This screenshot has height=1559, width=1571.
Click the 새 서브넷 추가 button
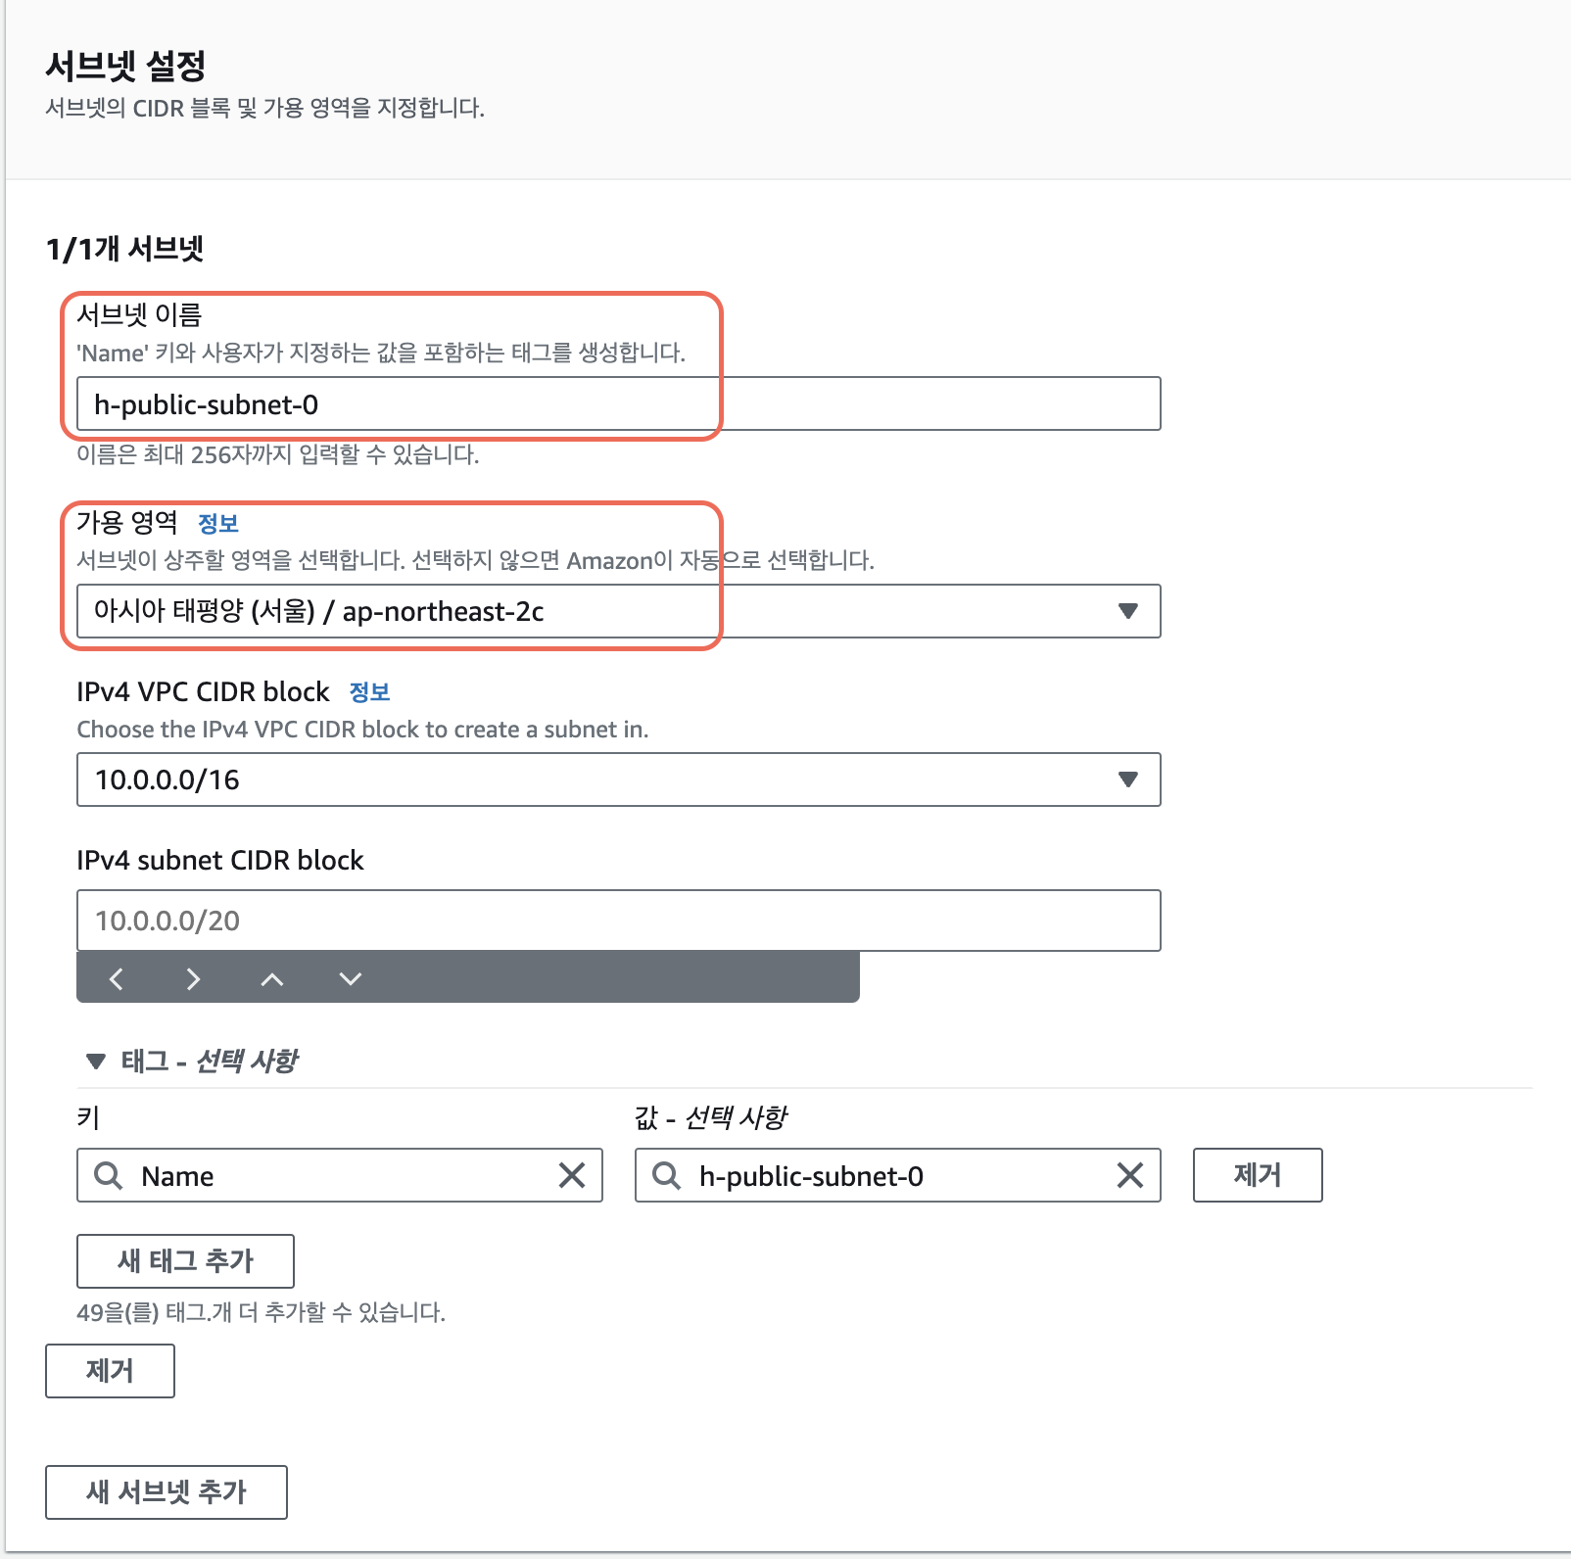[x=167, y=1492]
